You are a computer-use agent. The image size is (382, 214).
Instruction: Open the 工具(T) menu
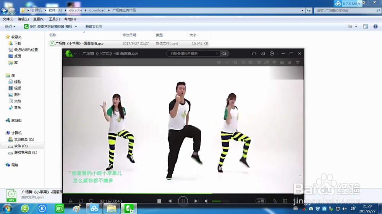(x=54, y=19)
